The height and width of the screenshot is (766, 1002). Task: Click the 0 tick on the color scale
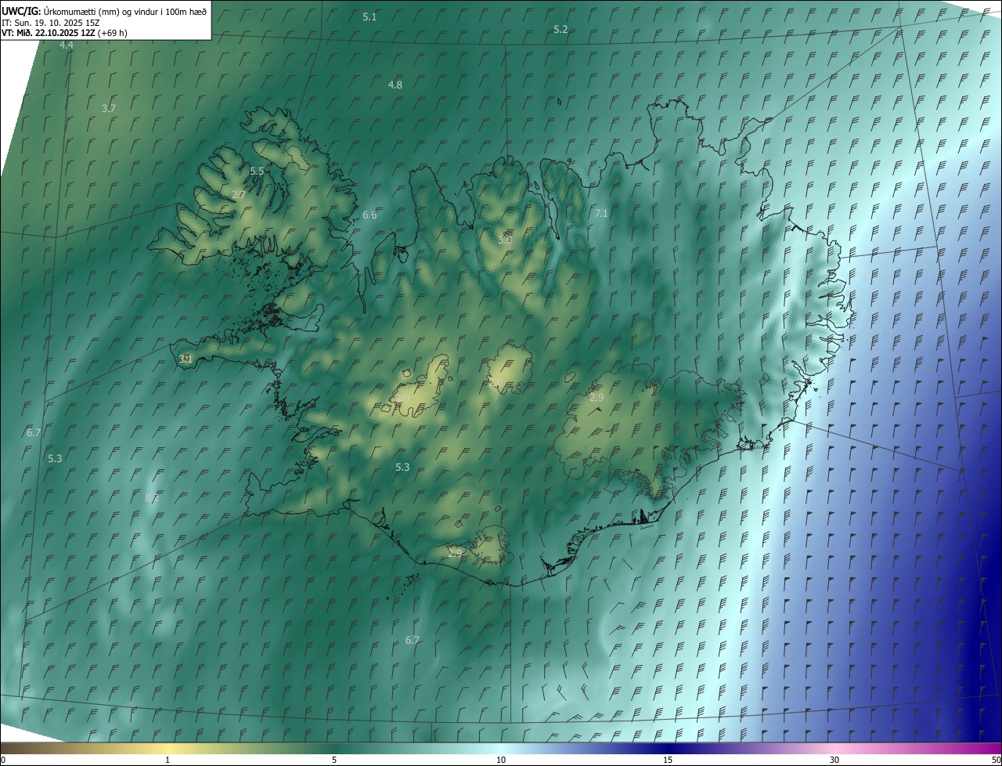[3, 760]
